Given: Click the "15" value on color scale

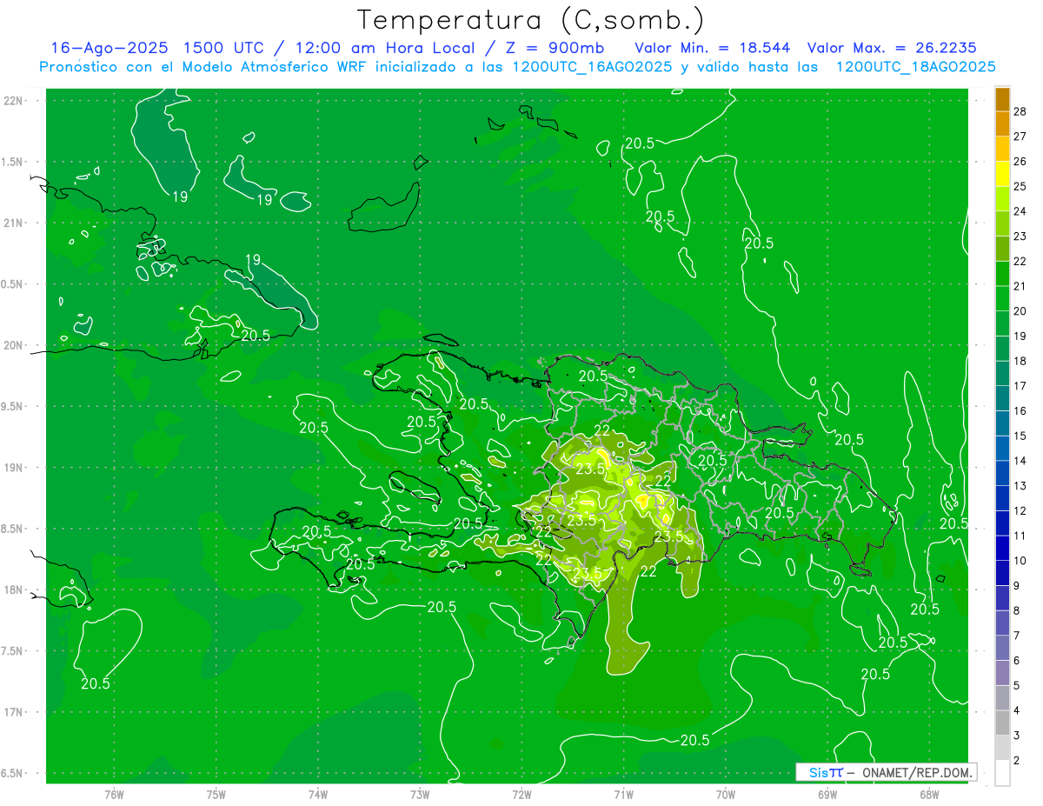Looking at the screenshot, I should tap(1020, 436).
